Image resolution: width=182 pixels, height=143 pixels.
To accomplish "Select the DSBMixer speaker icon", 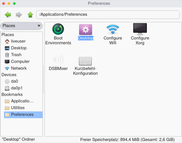I will pyautogui.click(x=58, y=60).
